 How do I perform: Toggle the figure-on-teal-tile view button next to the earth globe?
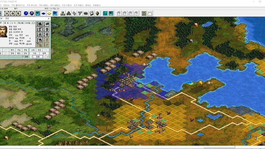(x=37, y=13)
